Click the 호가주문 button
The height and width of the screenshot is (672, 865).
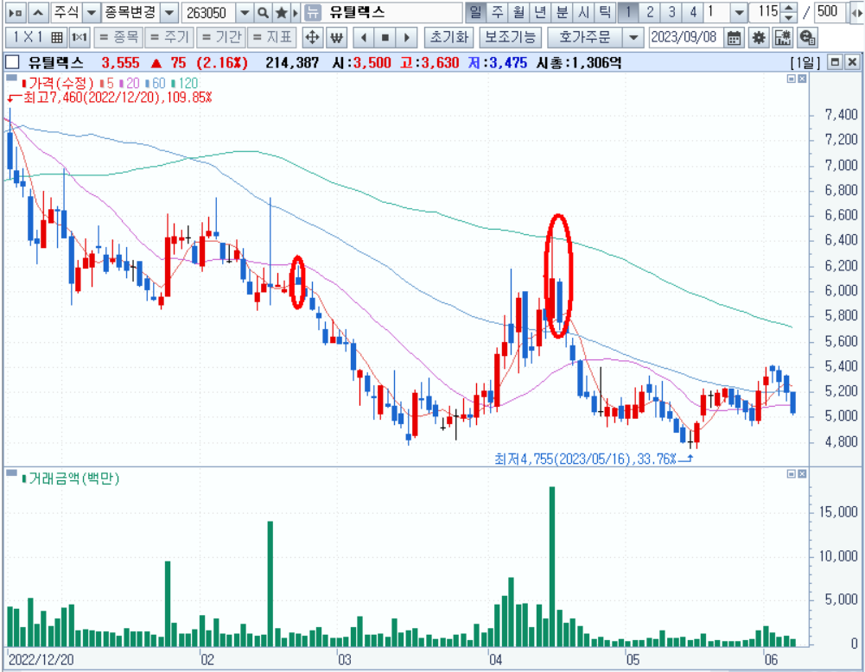click(x=585, y=37)
